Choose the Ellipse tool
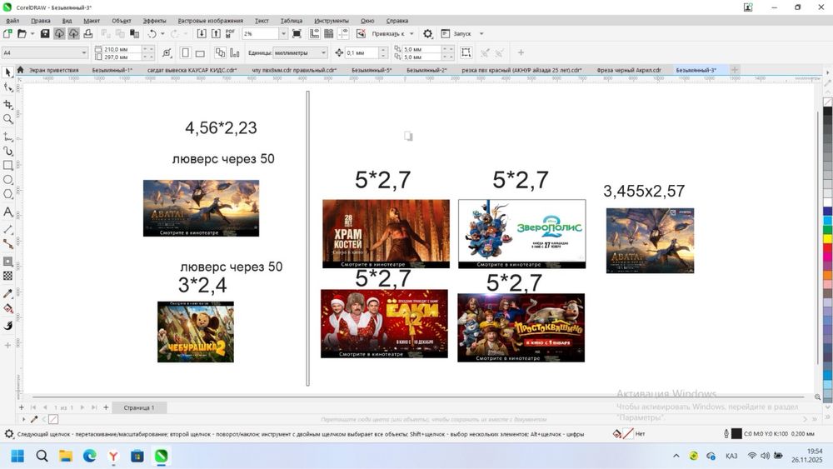The height and width of the screenshot is (469, 833). tap(8, 180)
